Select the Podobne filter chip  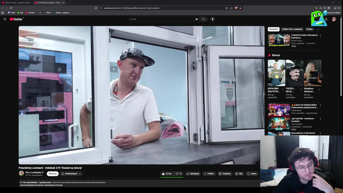310,29
